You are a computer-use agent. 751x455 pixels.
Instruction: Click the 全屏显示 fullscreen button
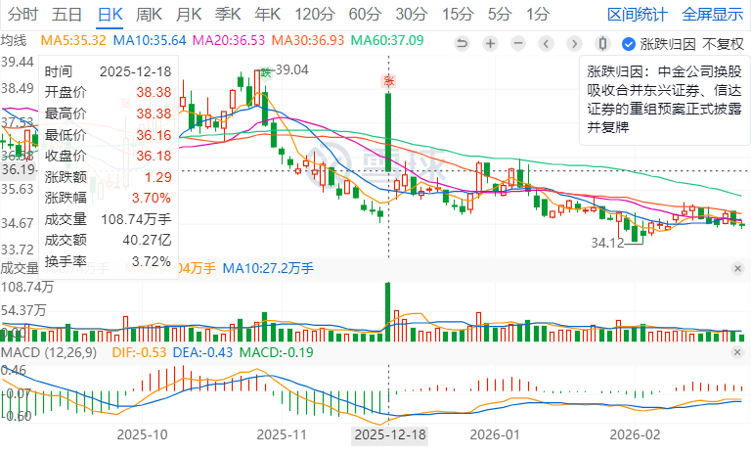point(712,14)
